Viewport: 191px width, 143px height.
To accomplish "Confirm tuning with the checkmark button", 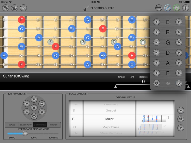I will (x=179, y=83).
